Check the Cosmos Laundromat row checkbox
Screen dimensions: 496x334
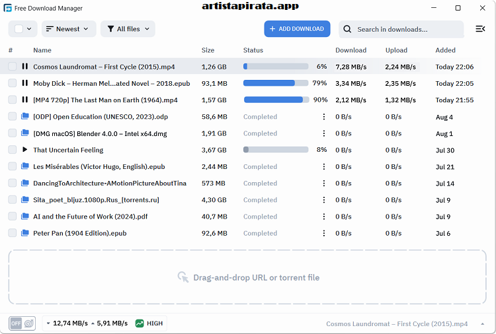13,66
